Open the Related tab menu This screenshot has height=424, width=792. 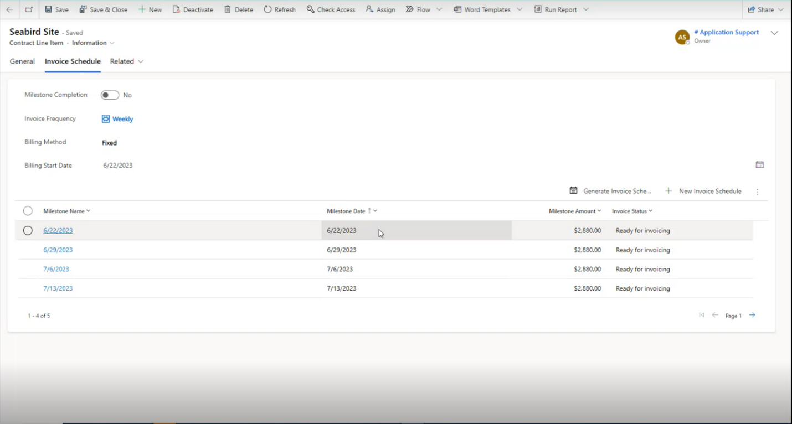pos(126,61)
